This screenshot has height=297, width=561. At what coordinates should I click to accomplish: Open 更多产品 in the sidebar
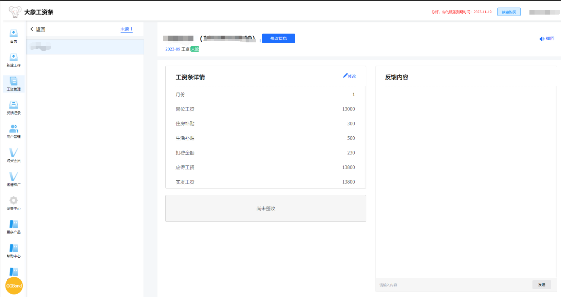point(14,227)
